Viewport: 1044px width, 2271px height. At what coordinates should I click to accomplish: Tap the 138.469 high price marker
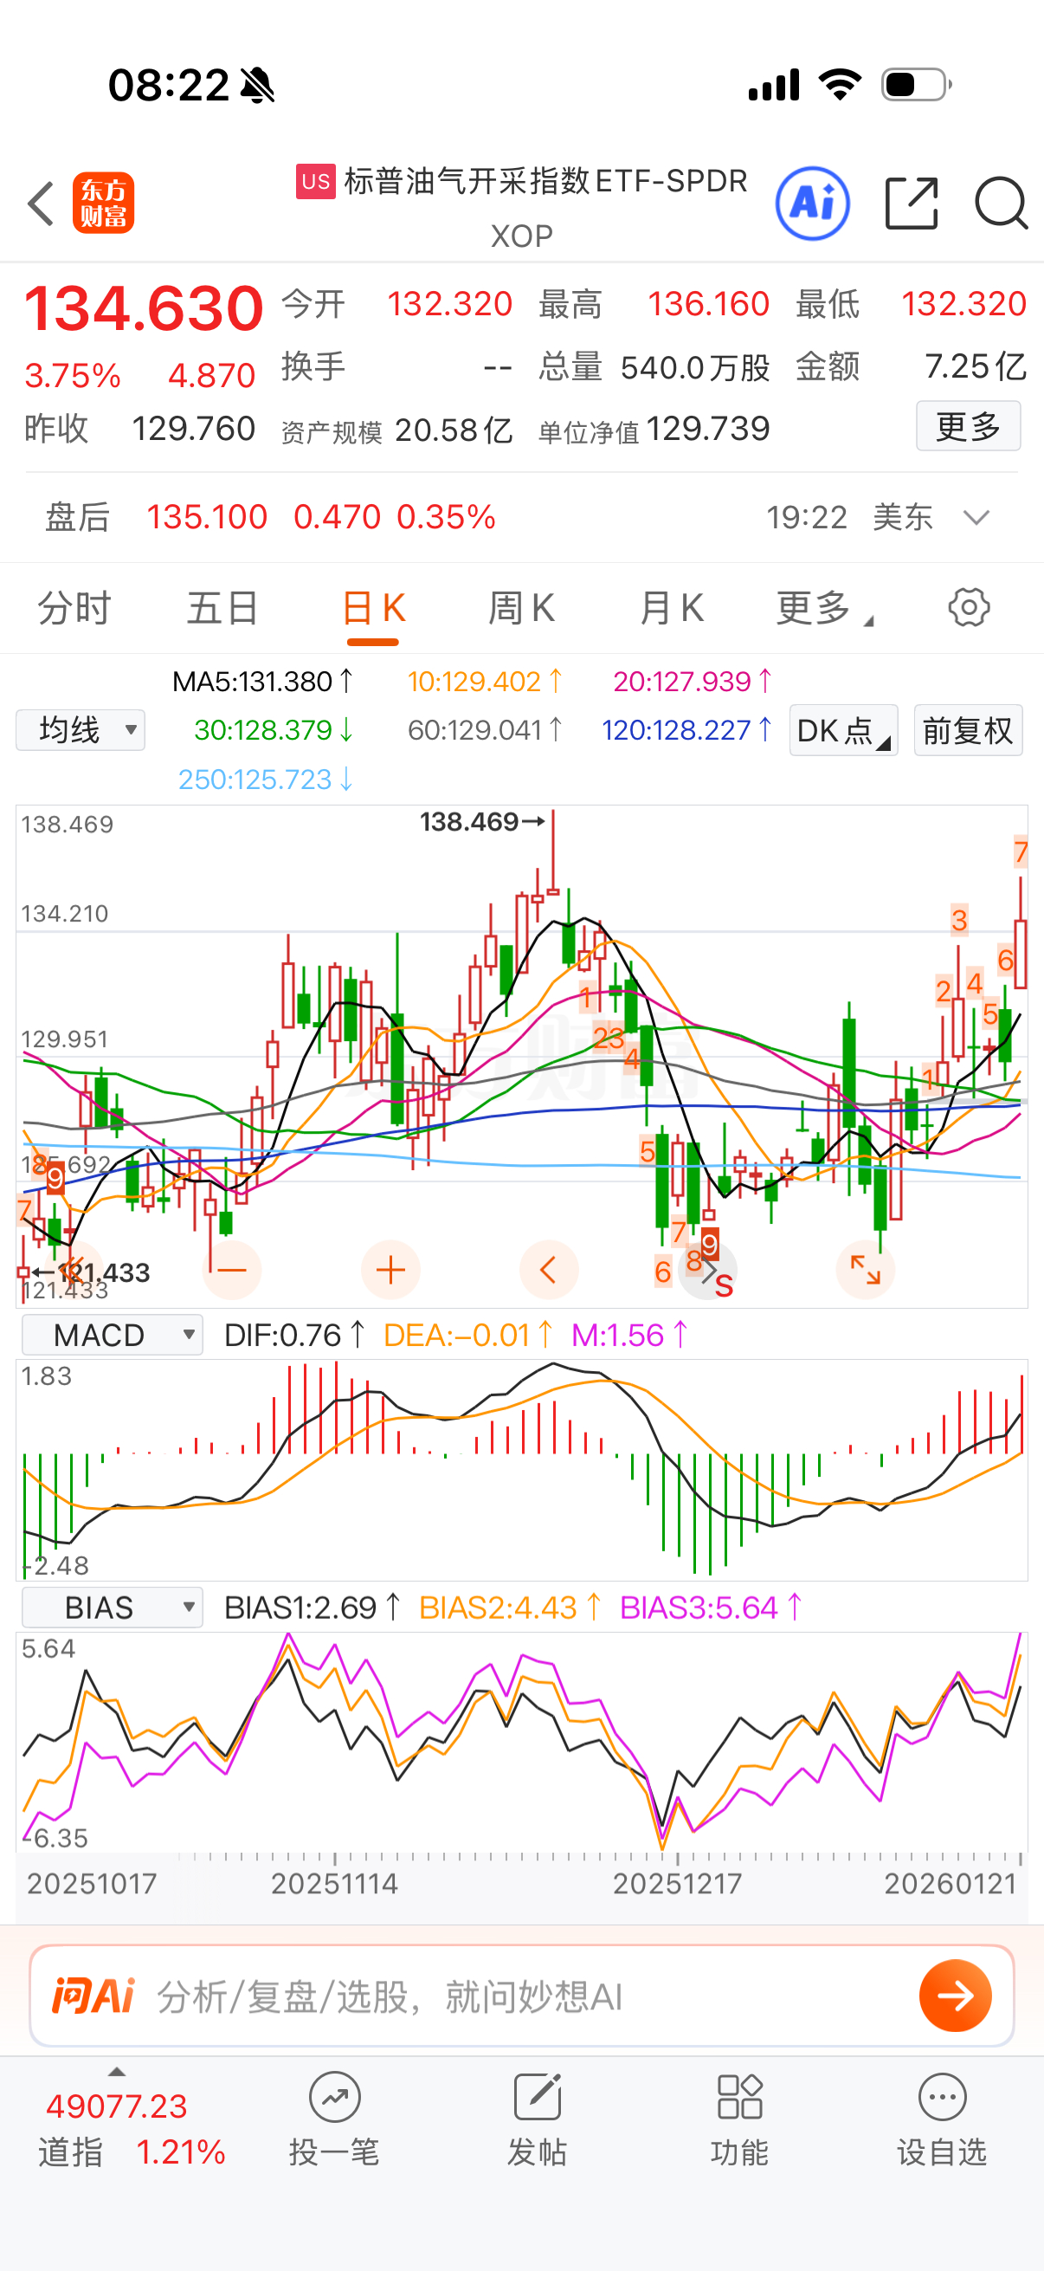(x=482, y=822)
